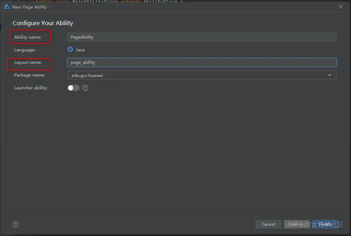Click the Package name label
Viewport: 351px width, 236px height.
coord(29,75)
